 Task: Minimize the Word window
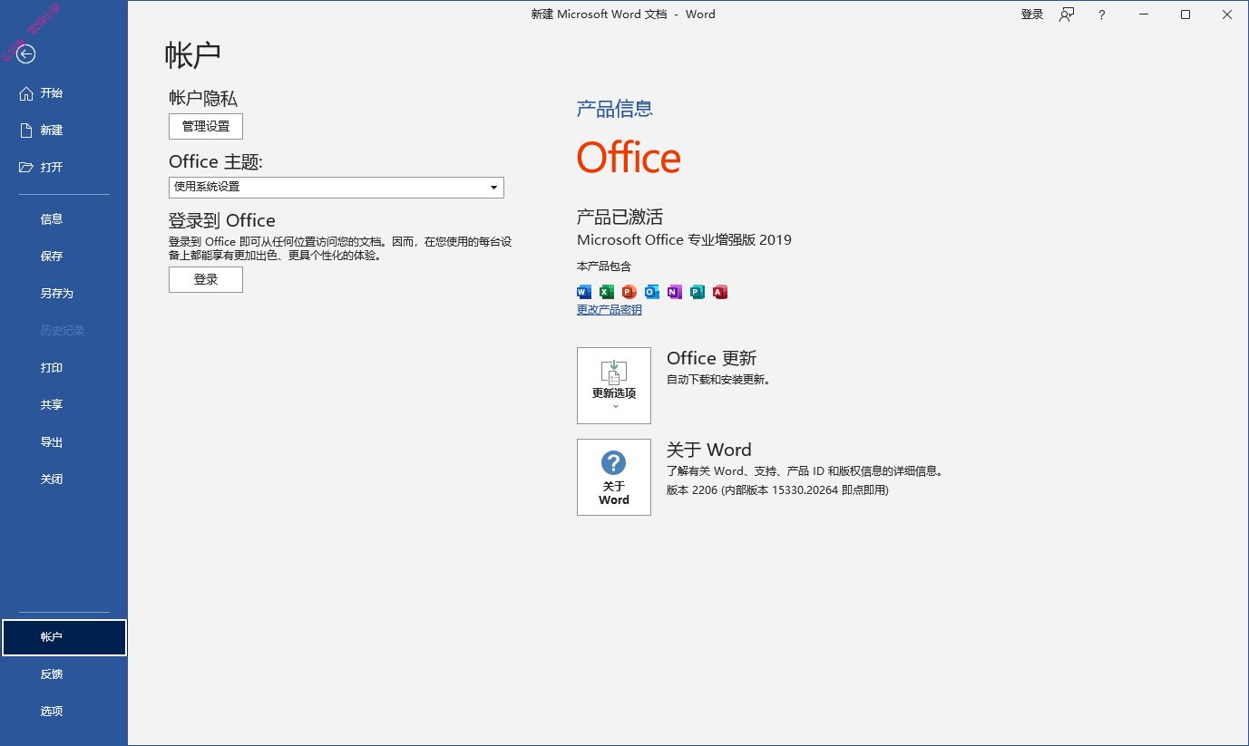(x=1144, y=15)
